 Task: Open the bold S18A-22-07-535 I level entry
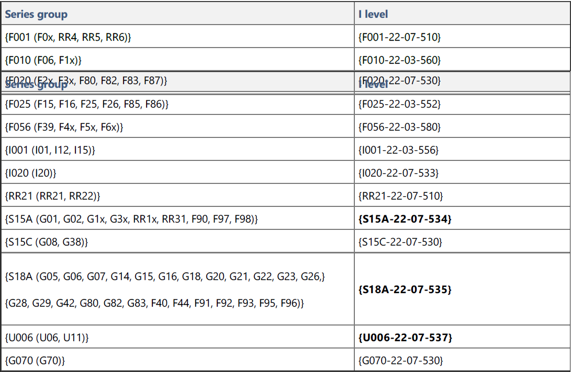click(x=405, y=289)
